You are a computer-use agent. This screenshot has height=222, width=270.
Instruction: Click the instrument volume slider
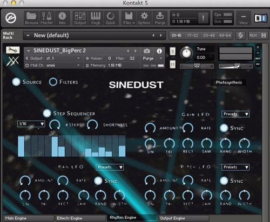click(x=235, y=66)
